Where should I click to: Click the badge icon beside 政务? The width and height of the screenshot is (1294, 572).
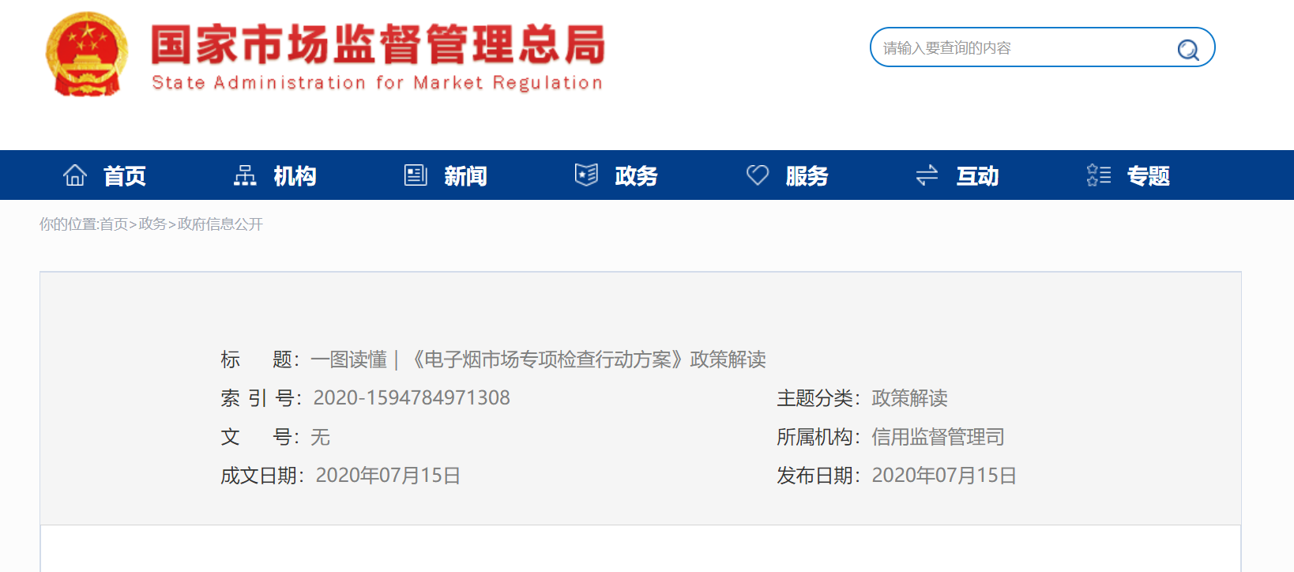586,175
